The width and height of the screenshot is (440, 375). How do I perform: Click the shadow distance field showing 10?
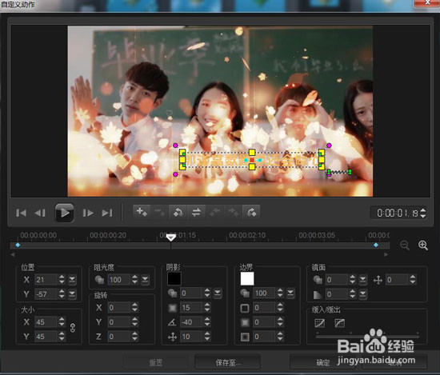tap(192, 337)
